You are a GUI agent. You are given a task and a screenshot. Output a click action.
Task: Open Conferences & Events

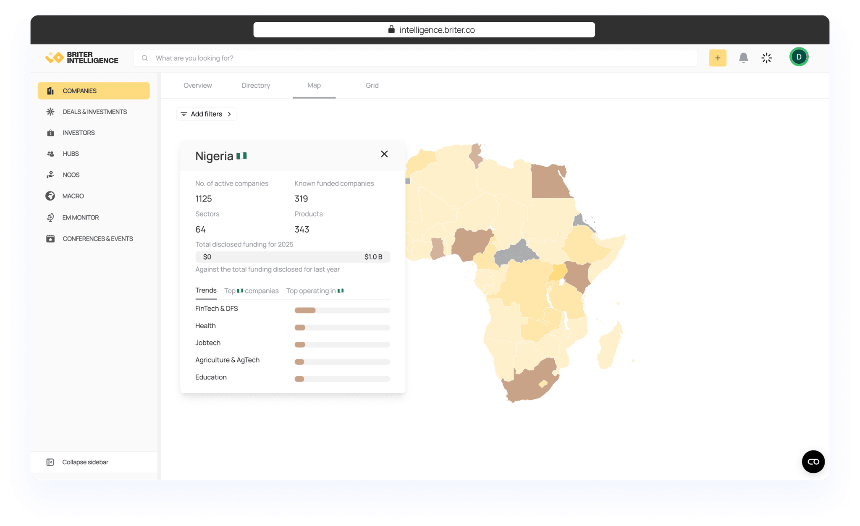click(97, 238)
